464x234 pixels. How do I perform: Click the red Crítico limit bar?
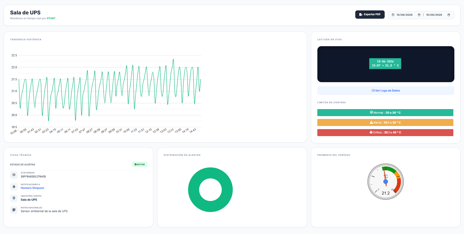coord(385,132)
